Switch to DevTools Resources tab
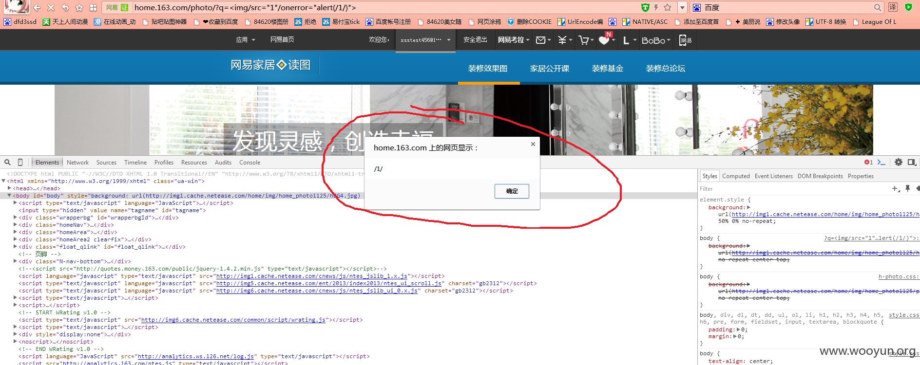Viewport: 920px width, 365px height. 194,163
